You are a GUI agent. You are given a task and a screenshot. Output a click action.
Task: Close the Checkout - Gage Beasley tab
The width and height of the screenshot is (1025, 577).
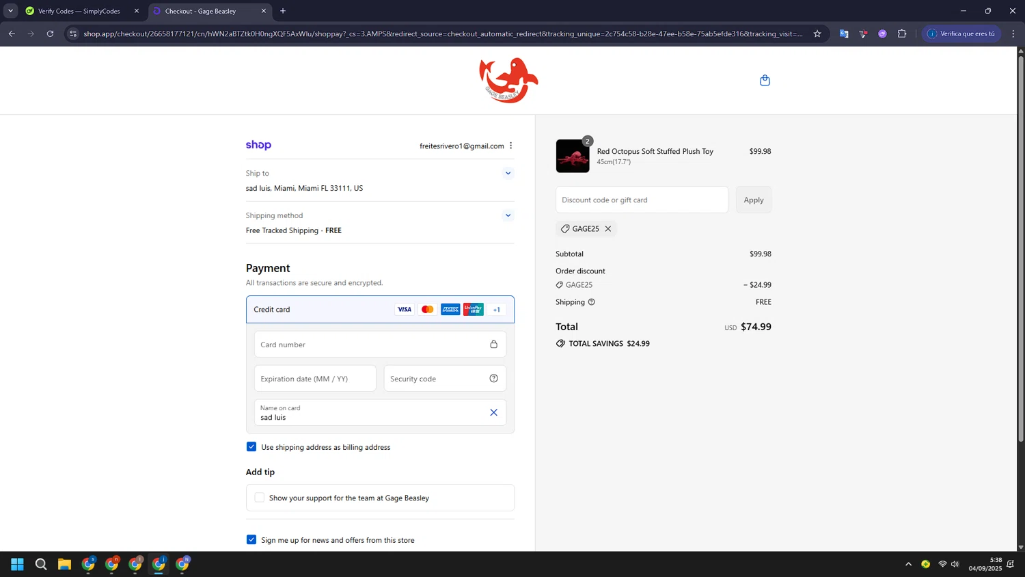coord(264,11)
